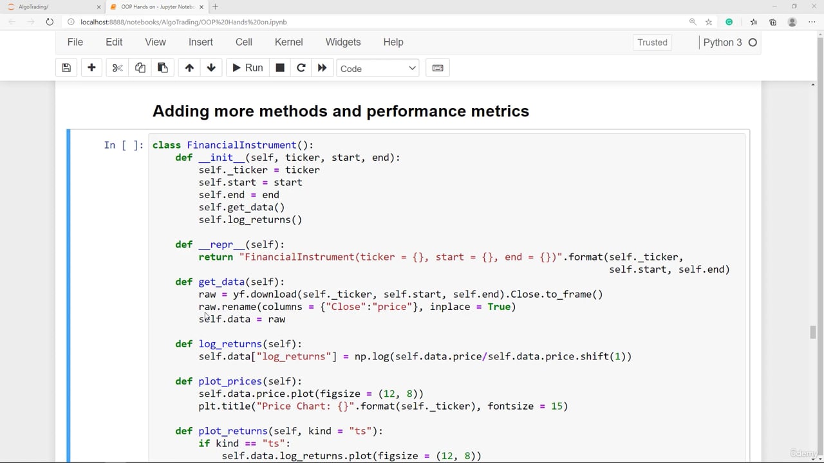Reload the page in the browser
The image size is (824, 463).
pyautogui.click(x=50, y=22)
